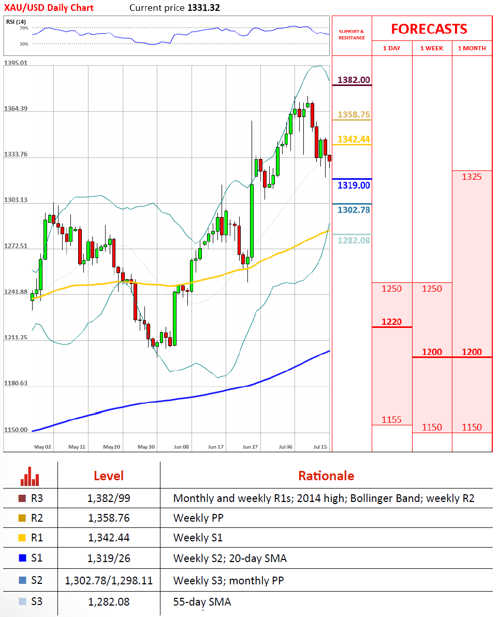Click the 1364.39 price axis label

[x=16, y=109]
